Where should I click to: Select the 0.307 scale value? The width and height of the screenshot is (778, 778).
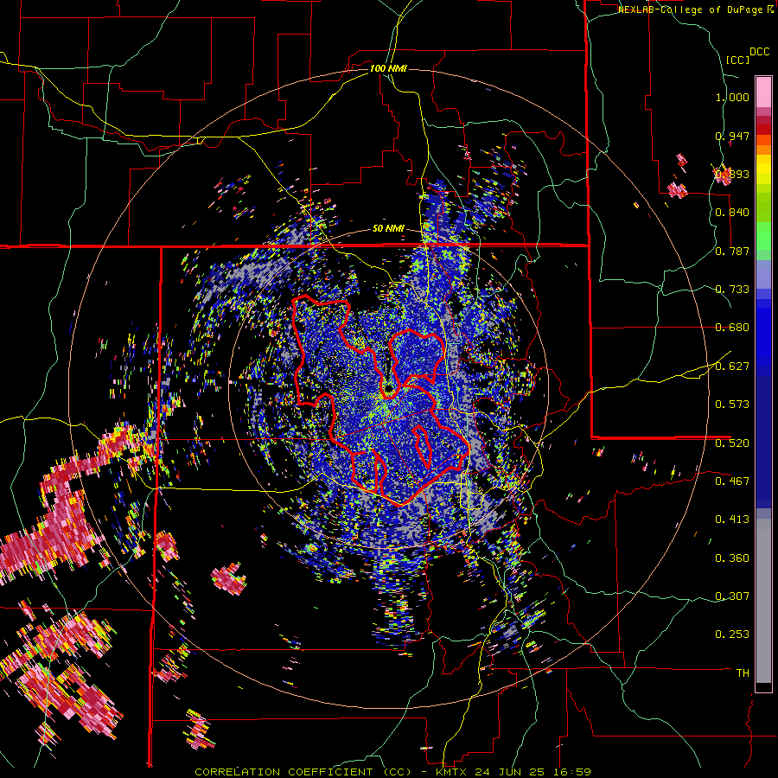tap(732, 596)
